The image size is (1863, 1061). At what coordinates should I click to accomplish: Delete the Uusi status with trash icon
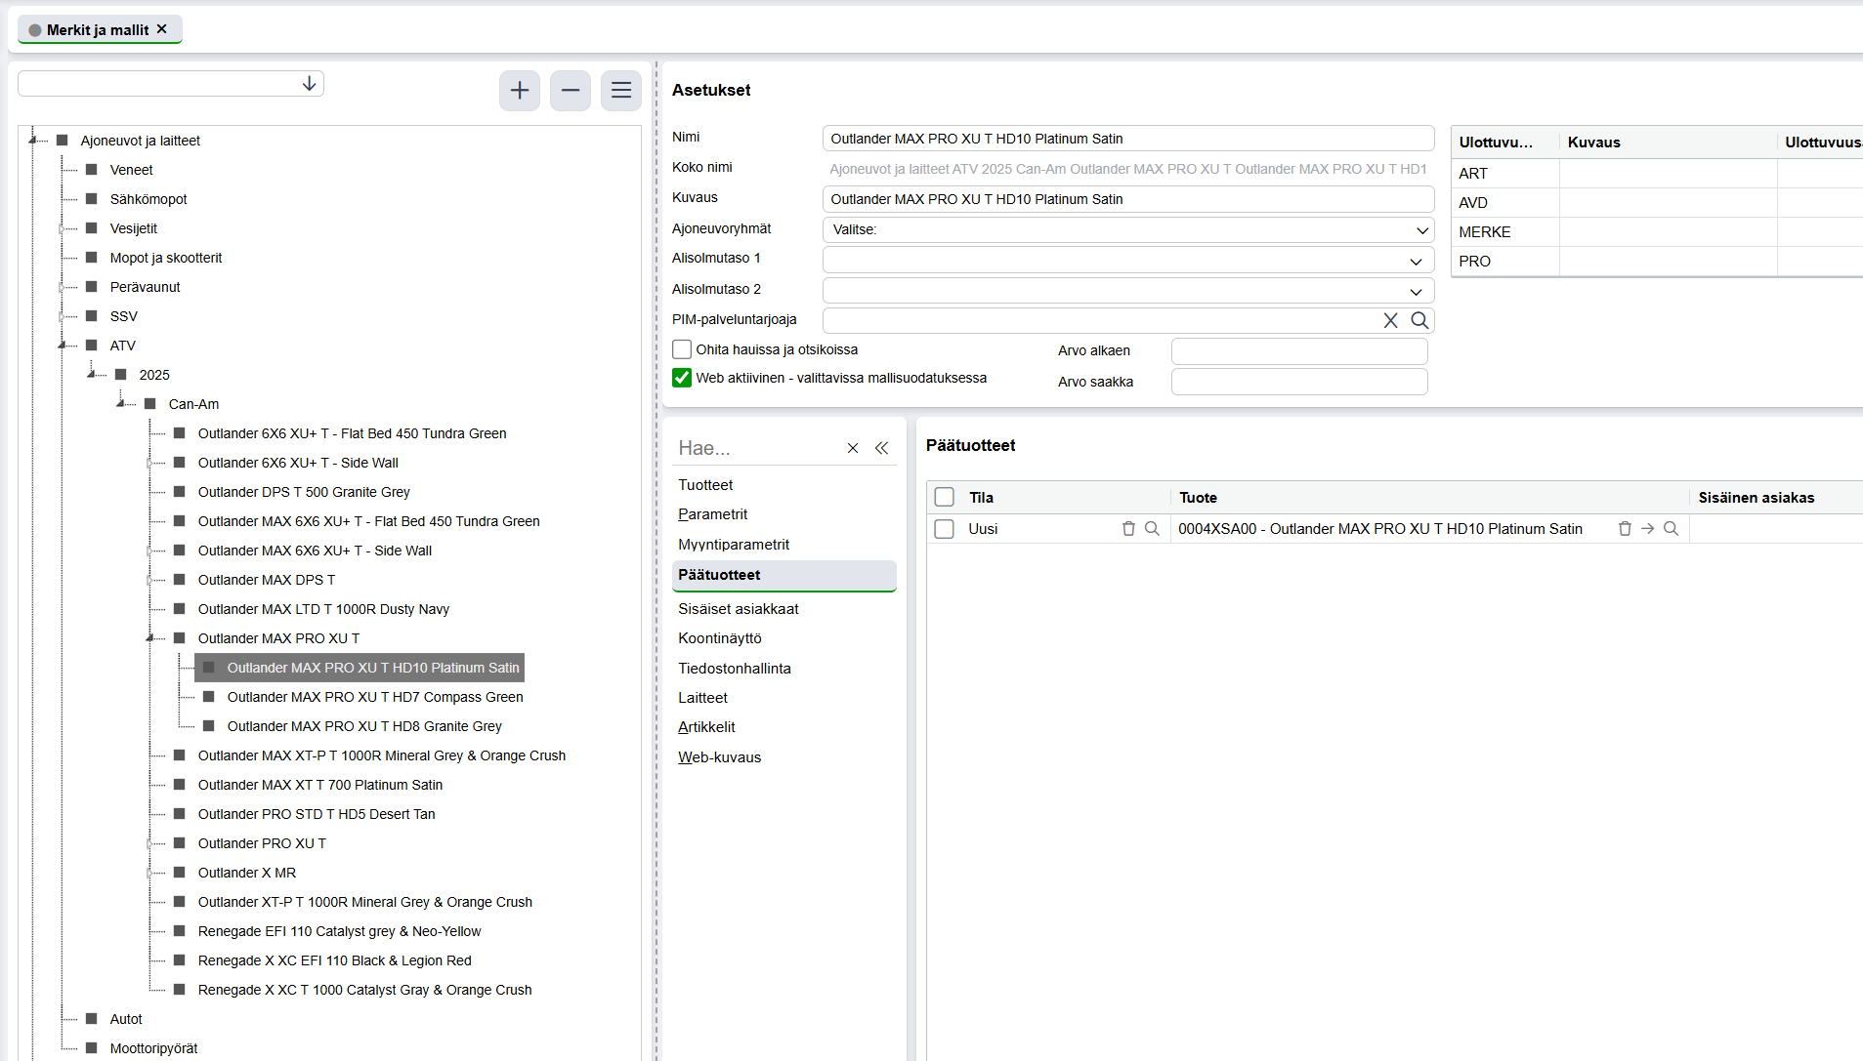coord(1128,528)
